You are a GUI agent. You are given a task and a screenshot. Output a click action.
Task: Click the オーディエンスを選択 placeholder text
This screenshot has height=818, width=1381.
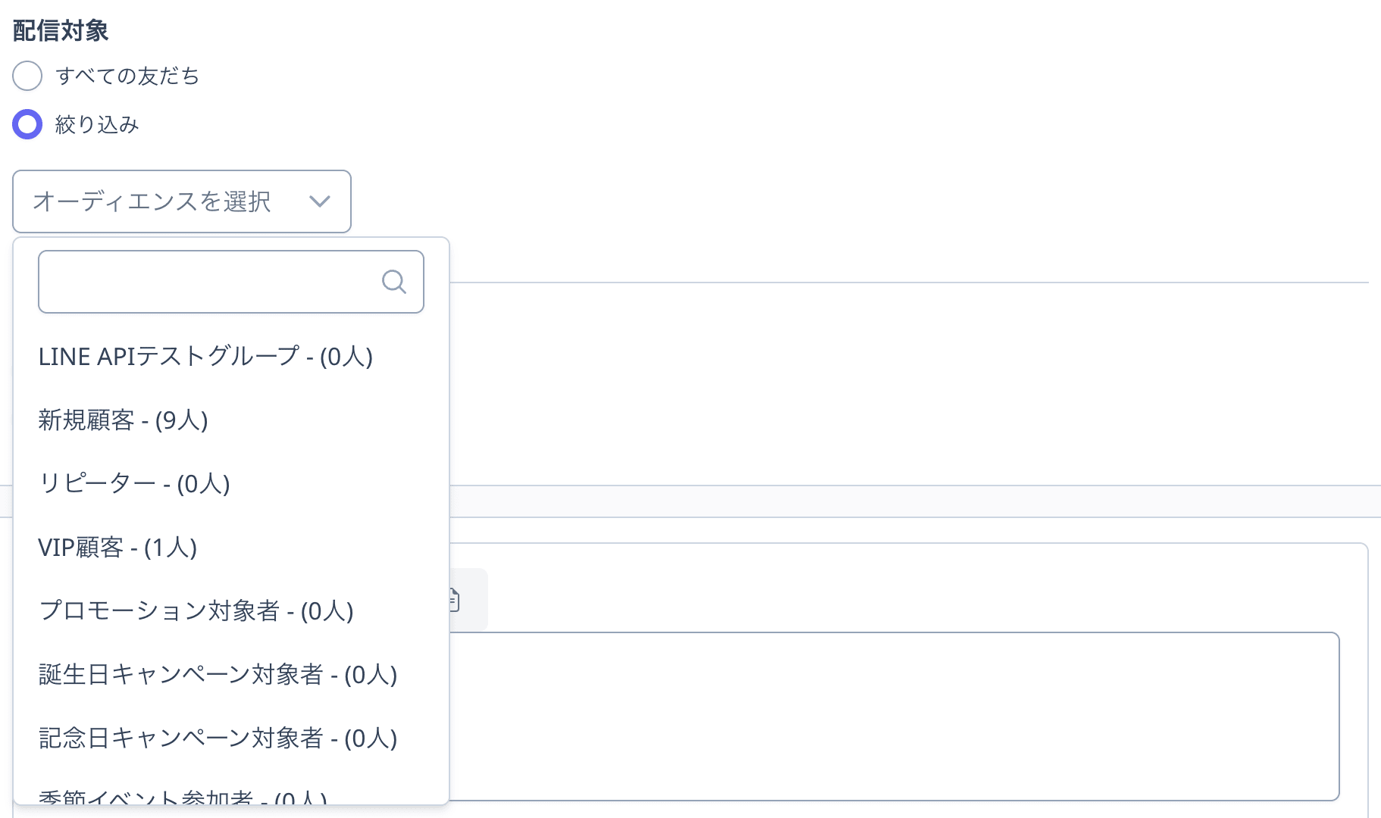[x=152, y=201]
